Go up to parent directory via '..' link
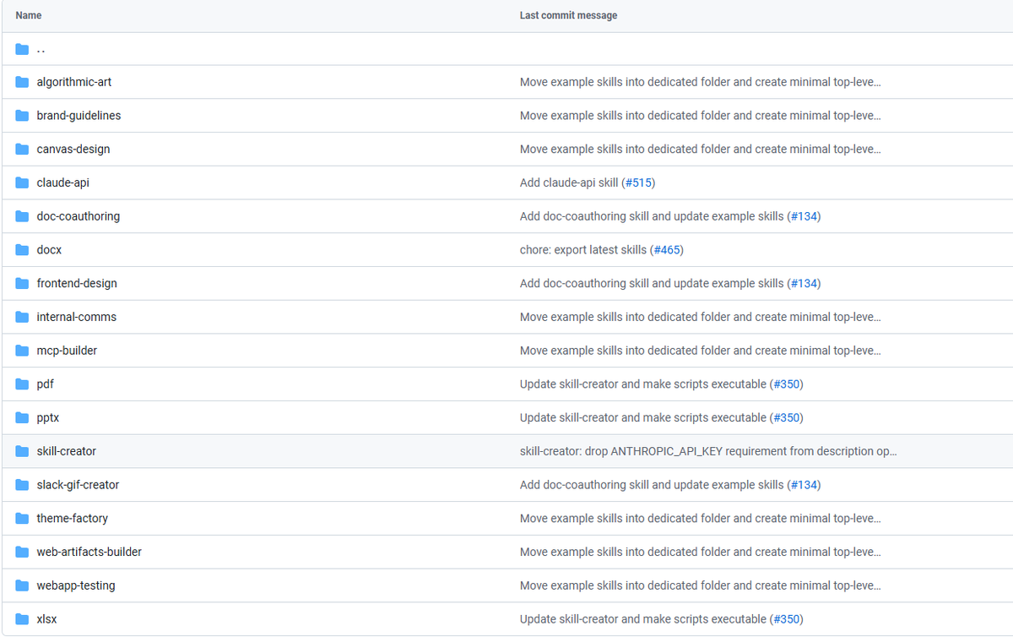The width and height of the screenshot is (1013, 637). coord(41,49)
